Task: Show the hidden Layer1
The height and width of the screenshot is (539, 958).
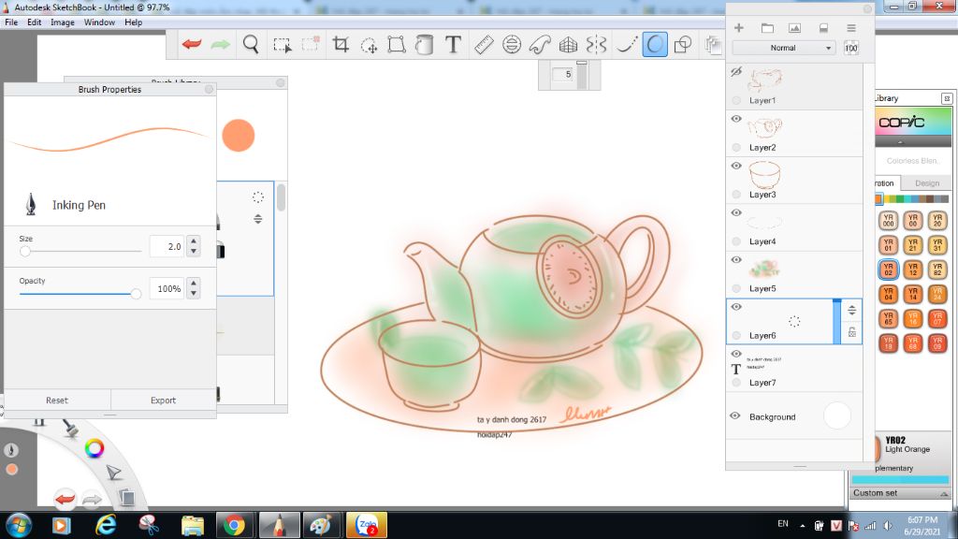Action: [736, 71]
